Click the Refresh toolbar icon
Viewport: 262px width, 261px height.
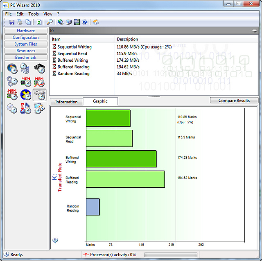coord(39,22)
